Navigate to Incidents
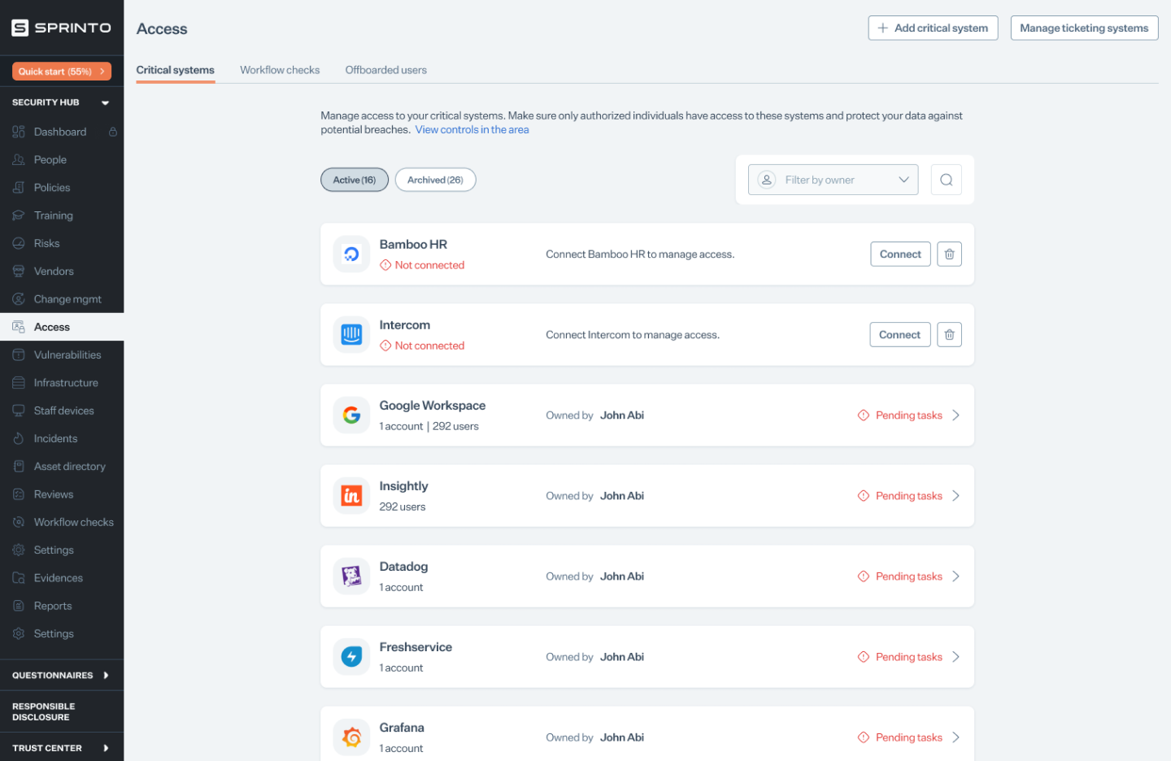This screenshot has height=761, width=1171. pyautogui.click(x=56, y=439)
